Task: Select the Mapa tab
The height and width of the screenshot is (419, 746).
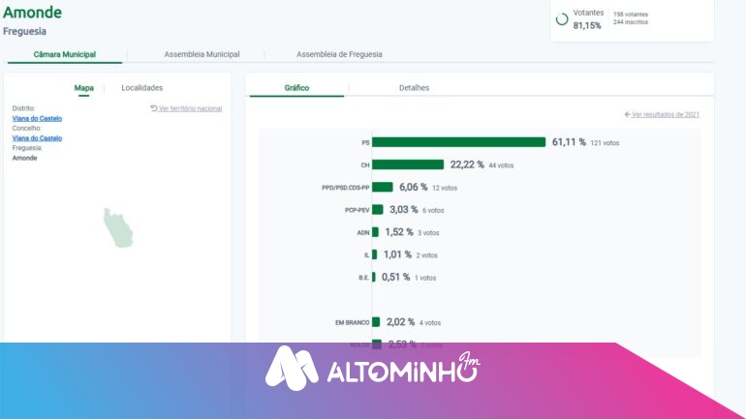Action: point(83,88)
